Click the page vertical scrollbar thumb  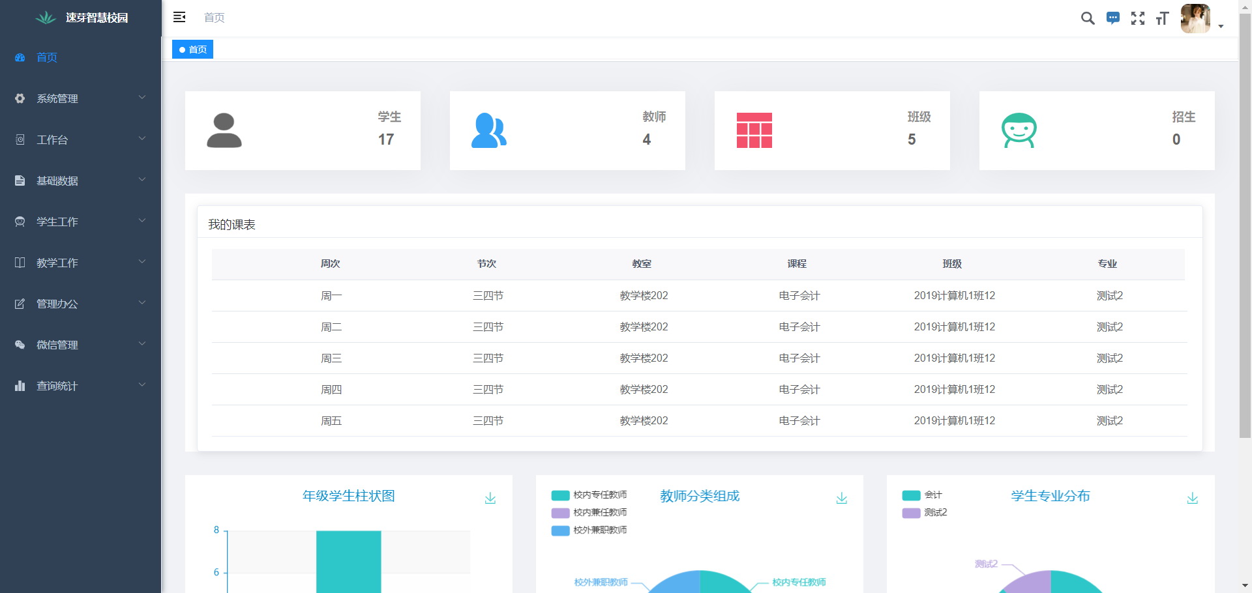coord(1245,225)
